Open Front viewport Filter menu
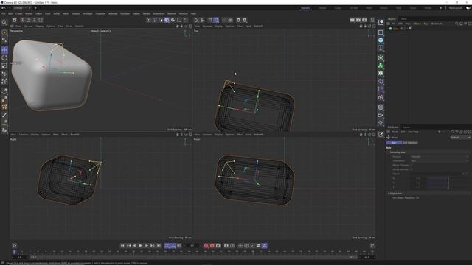472x265 pixels. [239, 135]
